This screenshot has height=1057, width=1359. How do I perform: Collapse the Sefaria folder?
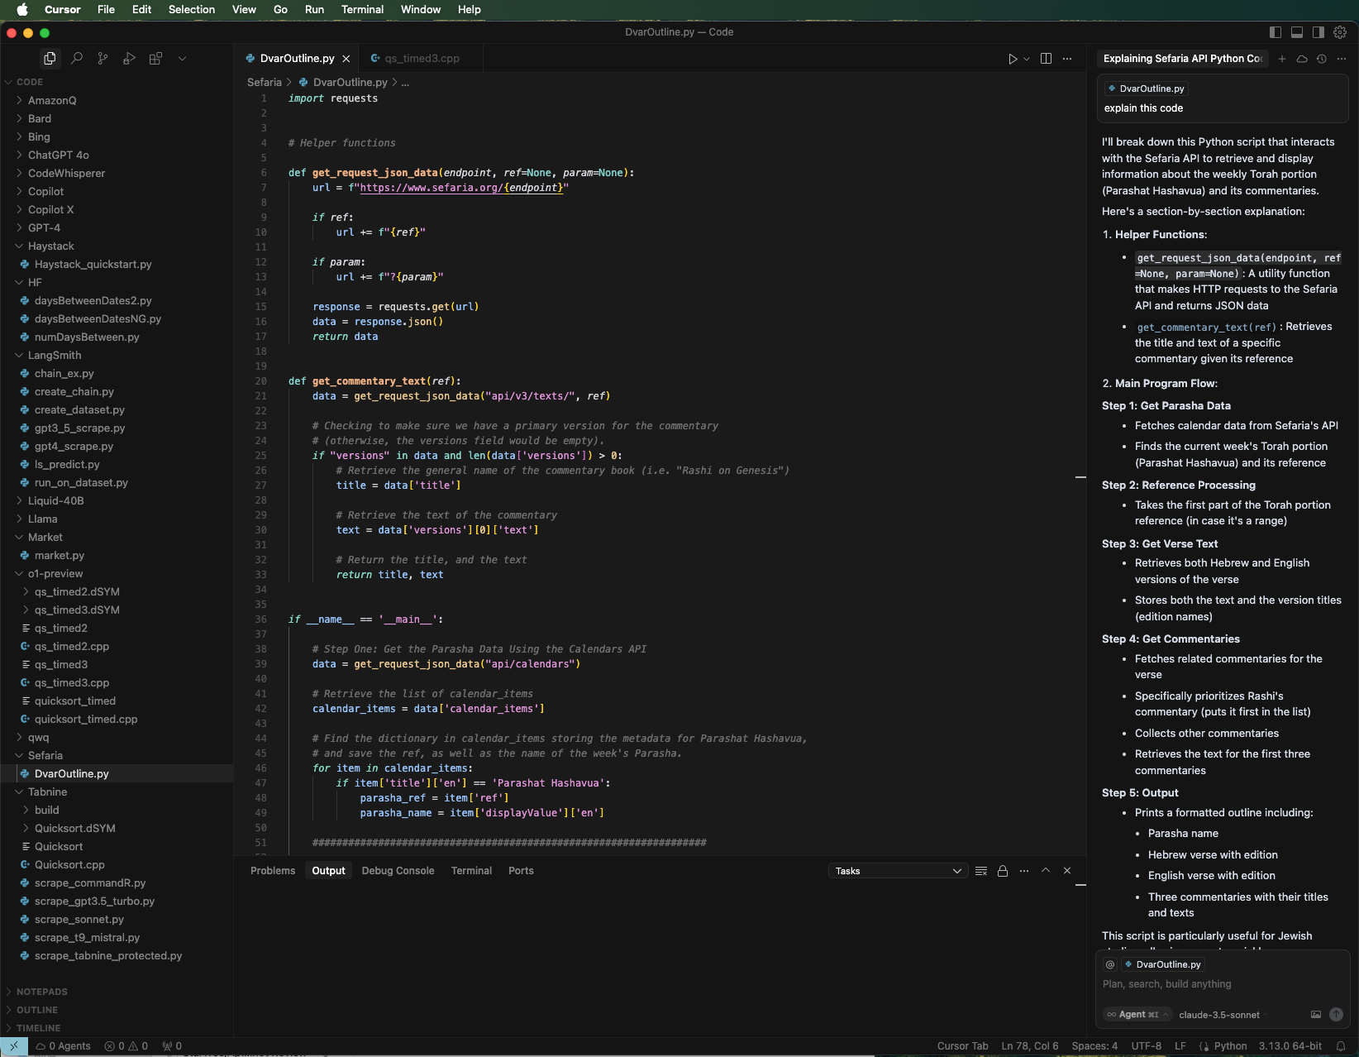pos(45,755)
